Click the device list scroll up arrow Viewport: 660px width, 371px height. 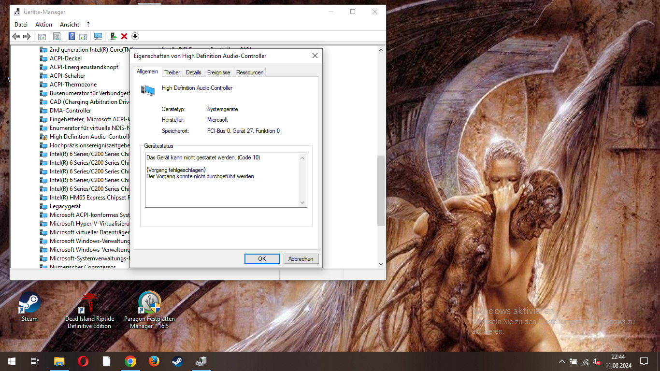tap(381, 50)
